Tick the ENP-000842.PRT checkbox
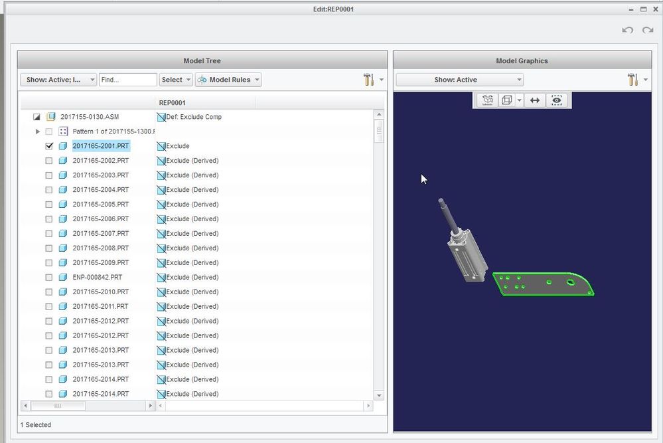The height and width of the screenshot is (443, 663). click(x=49, y=278)
